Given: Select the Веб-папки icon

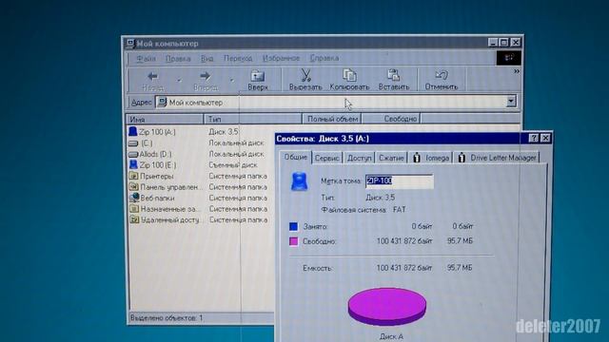Looking at the screenshot, I should click(134, 198).
